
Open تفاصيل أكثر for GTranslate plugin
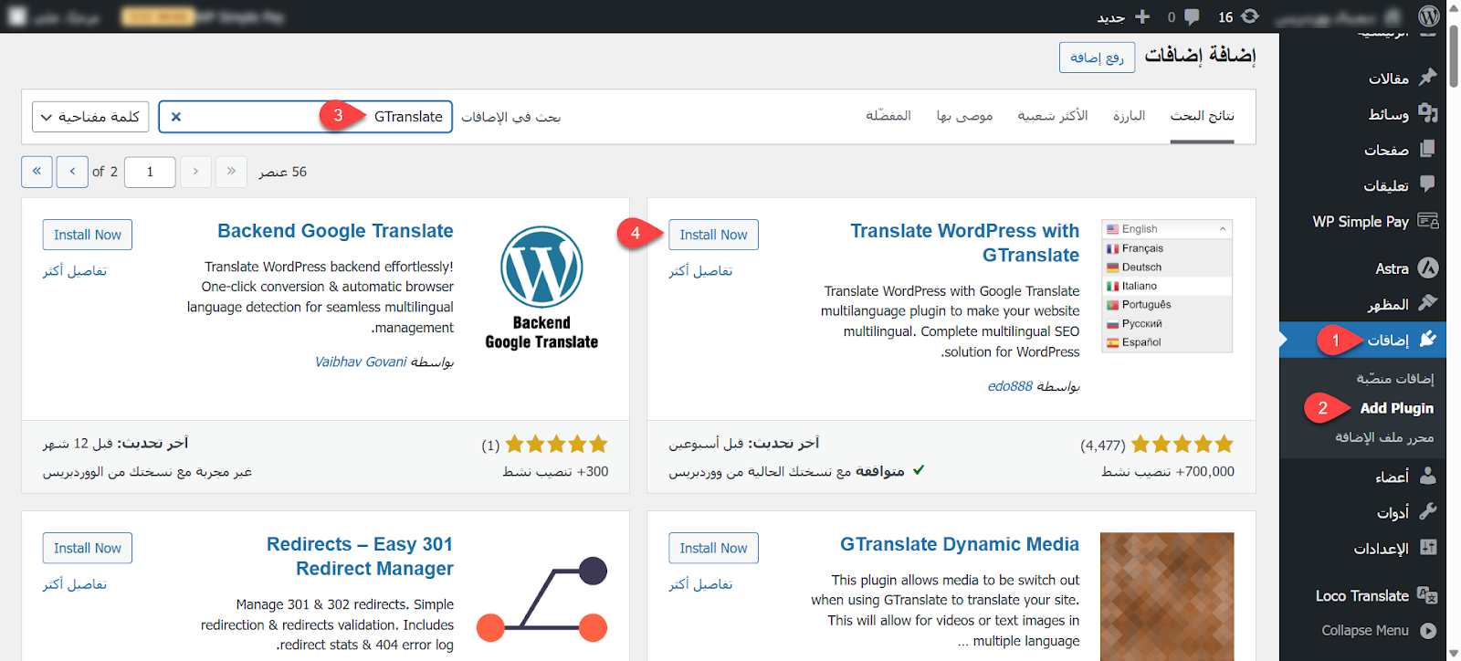[x=700, y=271]
